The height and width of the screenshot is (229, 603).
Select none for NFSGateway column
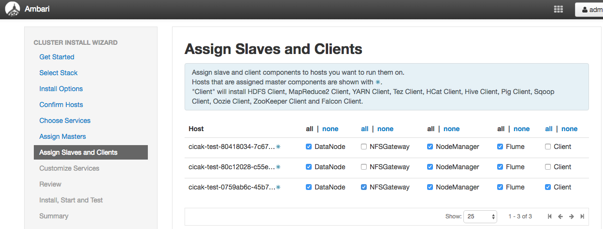coord(385,129)
